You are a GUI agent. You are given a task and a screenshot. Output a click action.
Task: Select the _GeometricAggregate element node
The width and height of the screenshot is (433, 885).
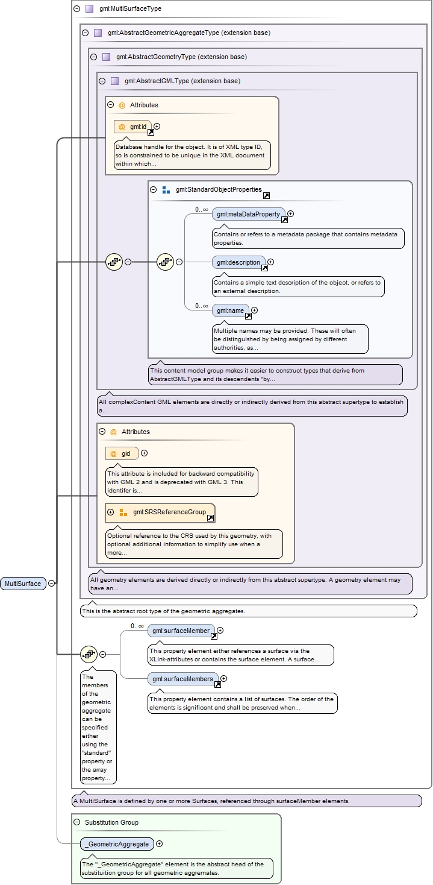click(x=117, y=844)
